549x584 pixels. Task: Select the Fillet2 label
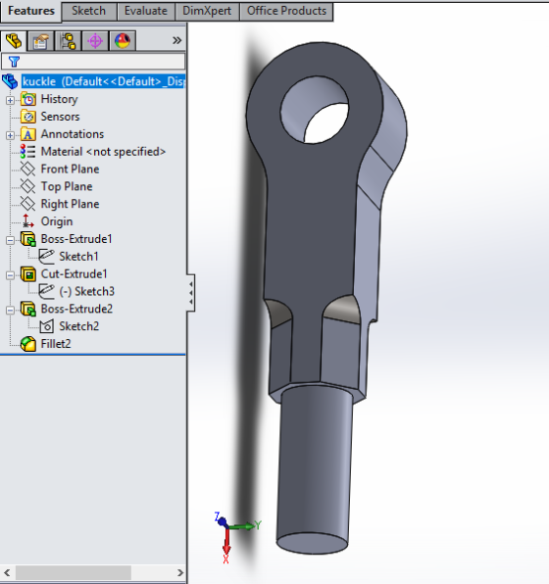56,344
